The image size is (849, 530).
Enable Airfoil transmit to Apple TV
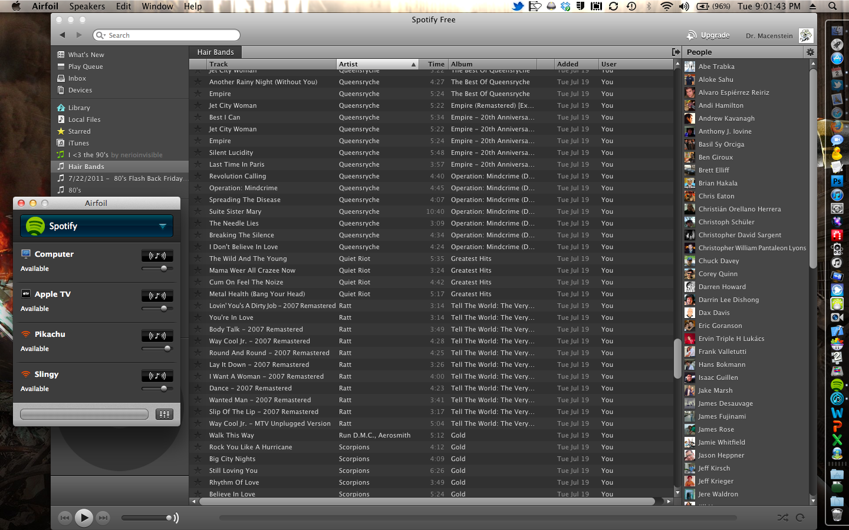[157, 296]
